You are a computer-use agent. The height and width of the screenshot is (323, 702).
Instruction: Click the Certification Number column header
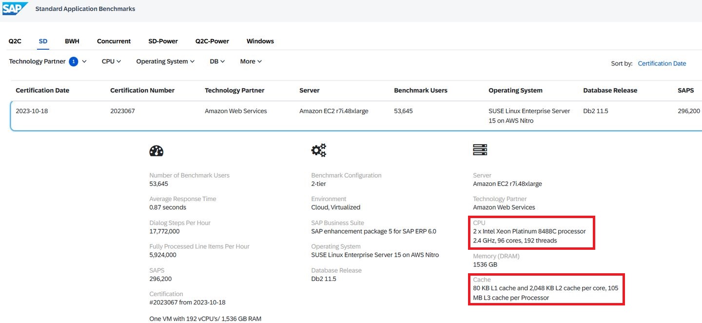point(142,90)
